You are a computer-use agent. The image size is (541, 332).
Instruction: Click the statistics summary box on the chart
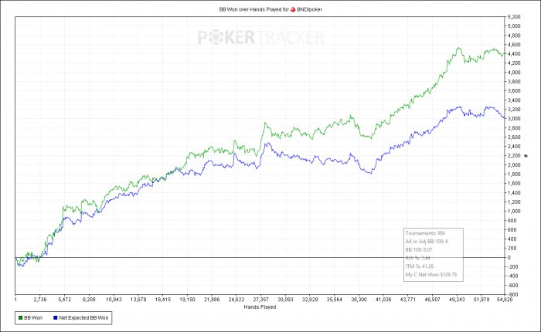[434, 255]
